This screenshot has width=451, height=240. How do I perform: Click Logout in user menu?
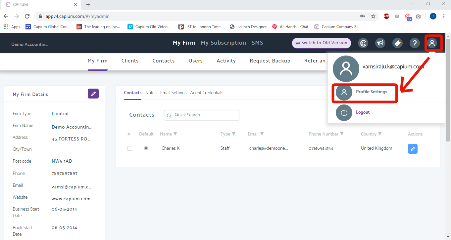coord(363,112)
